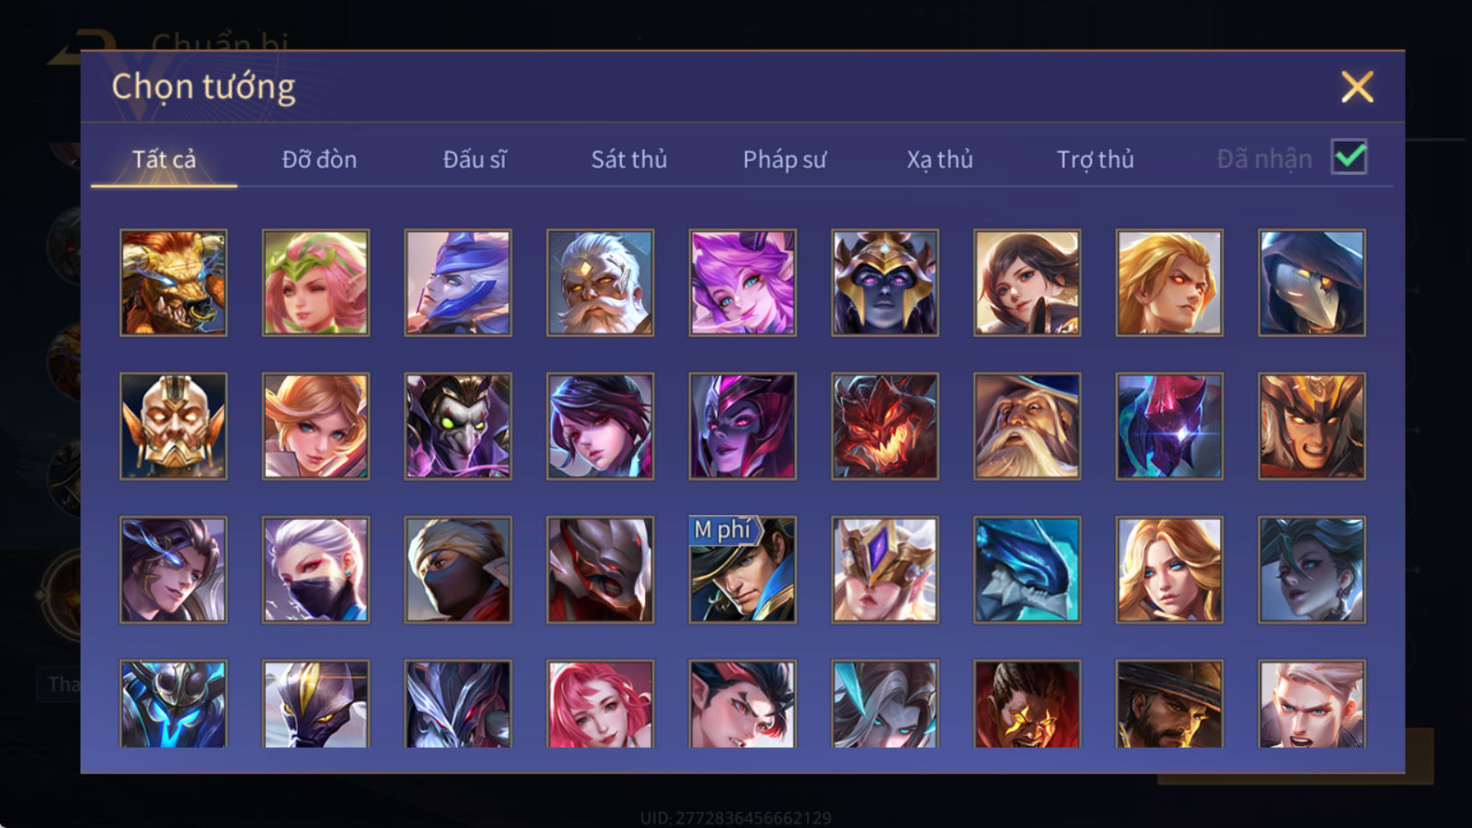This screenshot has height=828, width=1472.
Task: Select the golden bull hero portrait
Action: tap(173, 282)
